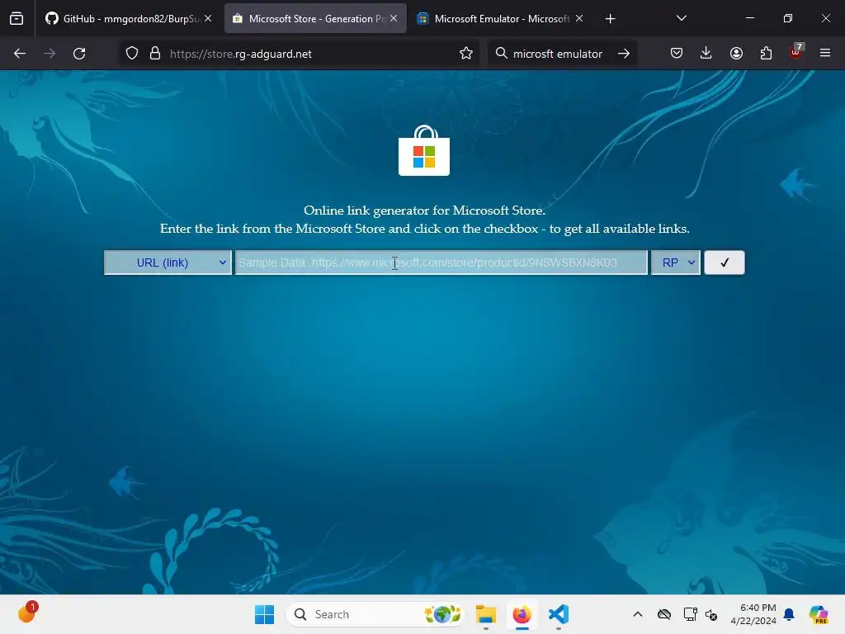845x634 pixels.
Task: Open the network status tray icon
Action: 690,614
